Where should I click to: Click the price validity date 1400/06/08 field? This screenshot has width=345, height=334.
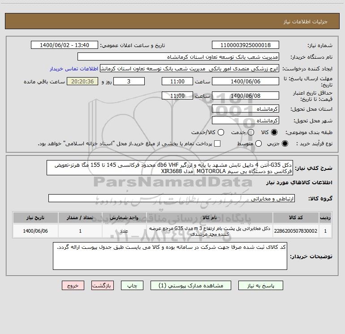246,95
